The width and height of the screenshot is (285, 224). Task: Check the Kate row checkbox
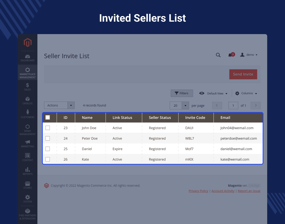pyautogui.click(x=48, y=159)
